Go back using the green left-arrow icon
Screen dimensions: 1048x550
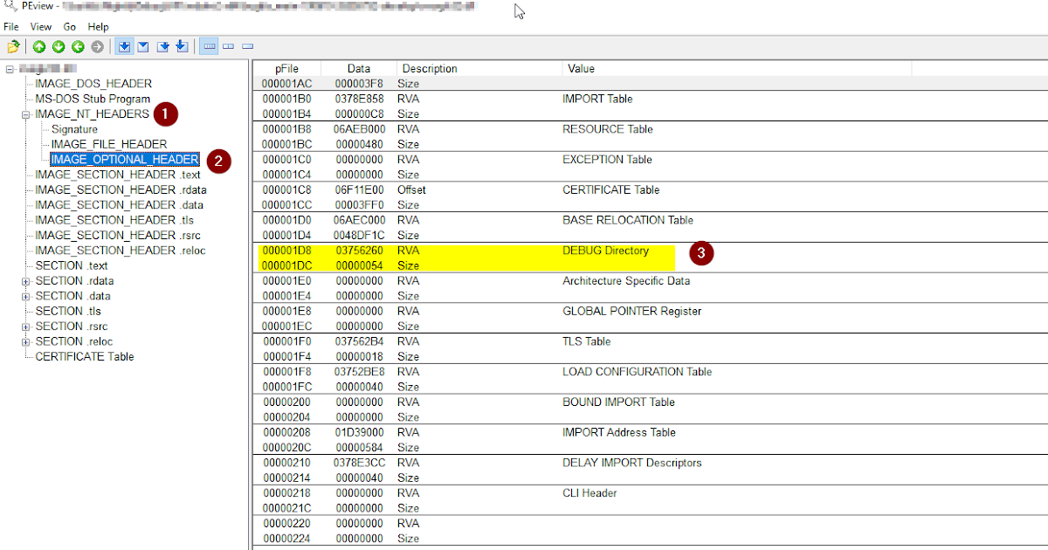(78, 46)
